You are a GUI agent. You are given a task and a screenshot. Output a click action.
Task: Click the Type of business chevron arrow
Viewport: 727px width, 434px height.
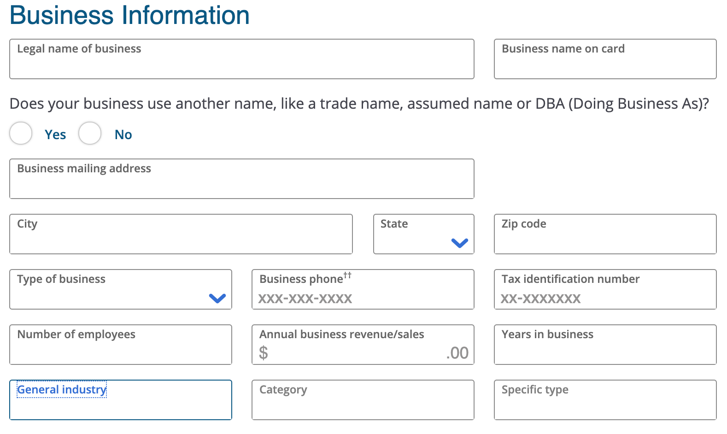click(x=217, y=298)
